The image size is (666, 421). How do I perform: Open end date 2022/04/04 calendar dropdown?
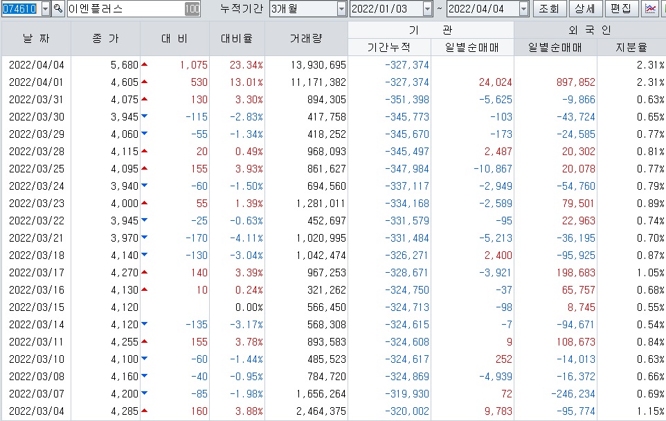523,8
